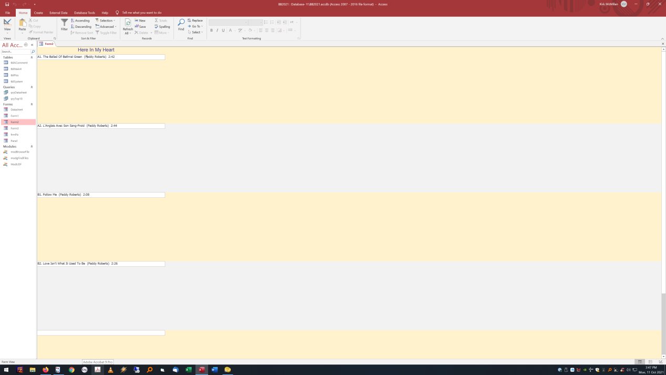666x375 pixels.
Task: Click the tblAComment table icon
Action: [x=6, y=63]
